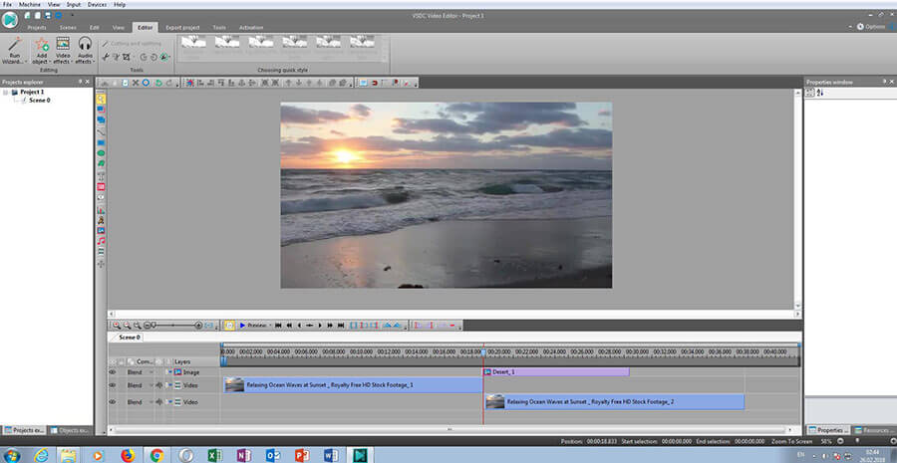Click the red playhead marker on ruler
This screenshot has width=897, height=463.
coord(483,352)
